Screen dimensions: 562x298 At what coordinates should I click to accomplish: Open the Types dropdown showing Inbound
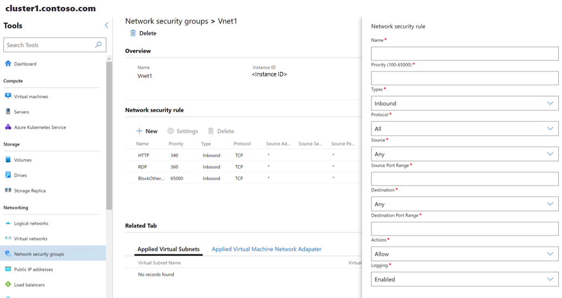click(465, 104)
